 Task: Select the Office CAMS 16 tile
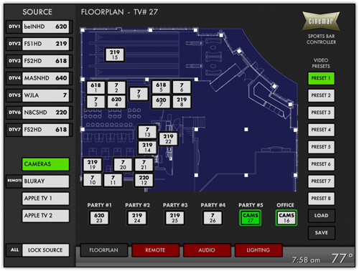click(286, 218)
